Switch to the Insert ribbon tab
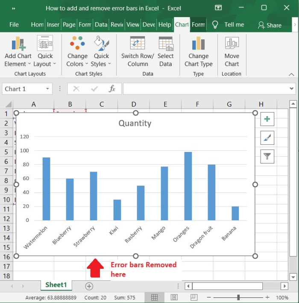This screenshot has width=299, height=303. click(x=53, y=25)
